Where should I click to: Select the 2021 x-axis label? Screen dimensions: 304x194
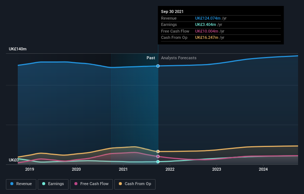[x=123, y=169]
